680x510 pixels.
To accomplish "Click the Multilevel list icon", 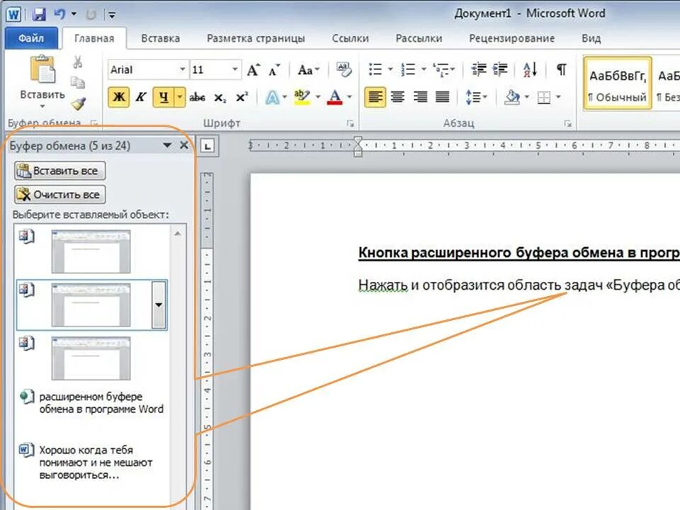I will [441, 69].
